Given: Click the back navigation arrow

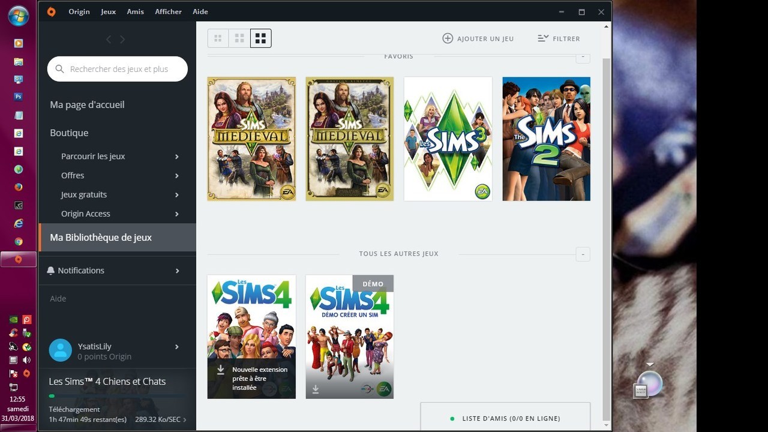Looking at the screenshot, I should point(109,39).
